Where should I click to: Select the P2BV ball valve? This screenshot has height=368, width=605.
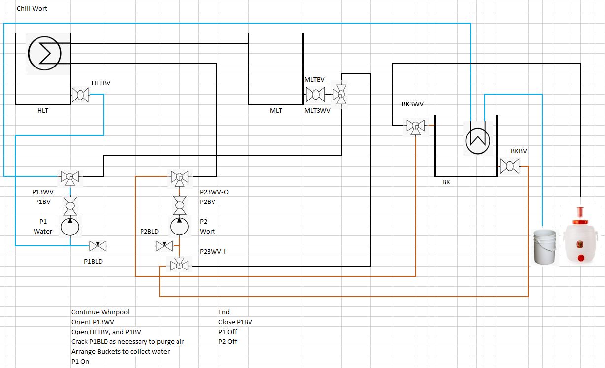coord(179,202)
